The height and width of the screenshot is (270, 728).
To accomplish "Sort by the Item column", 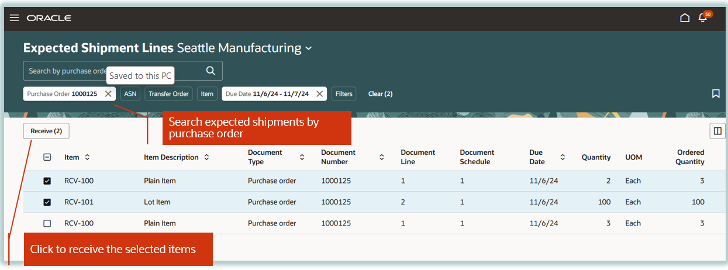I will [87, 157].
